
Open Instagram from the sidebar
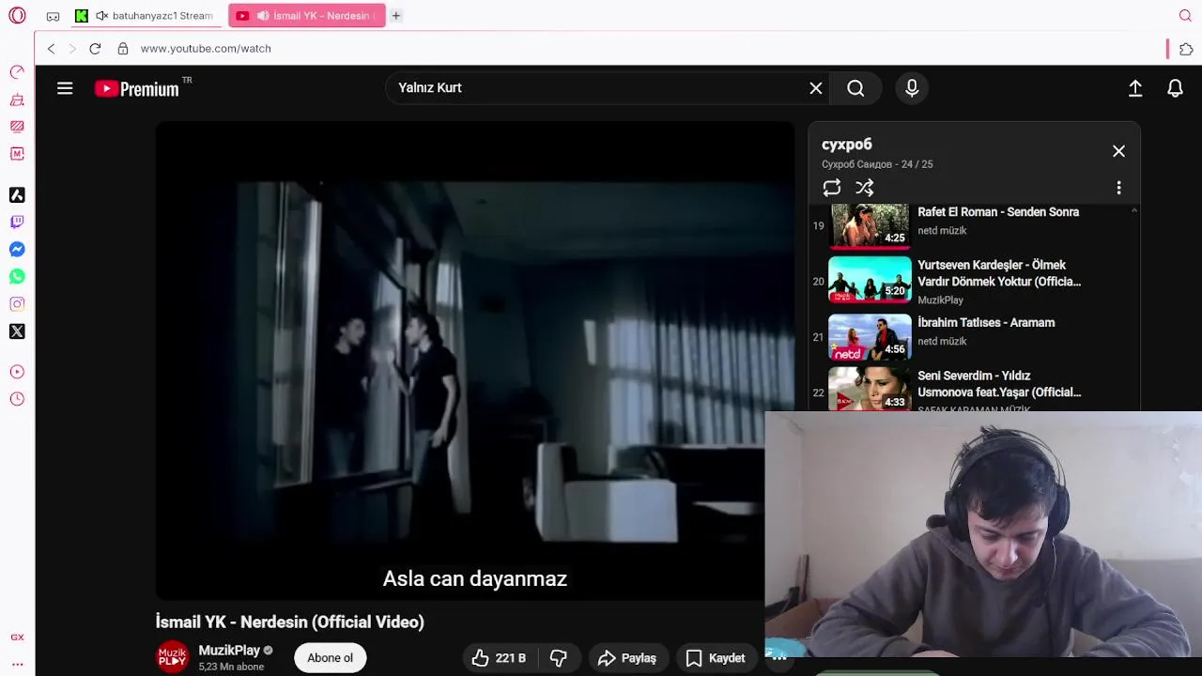pyautogui.click(x=17, y=304)
